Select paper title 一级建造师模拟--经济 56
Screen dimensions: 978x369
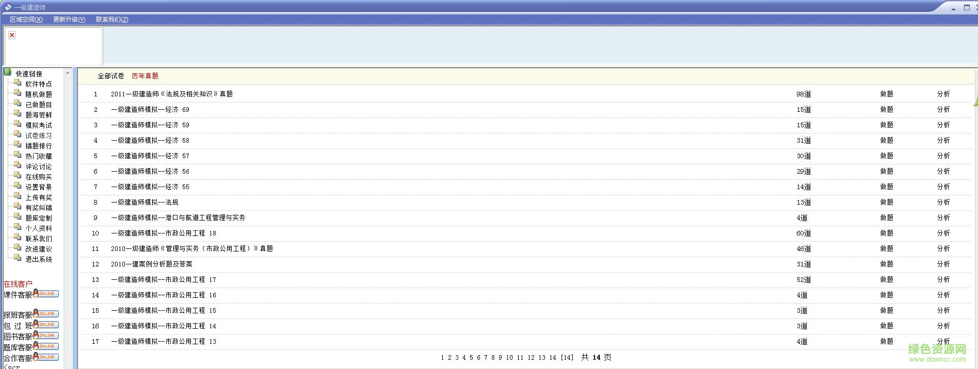tap(150, 171)
